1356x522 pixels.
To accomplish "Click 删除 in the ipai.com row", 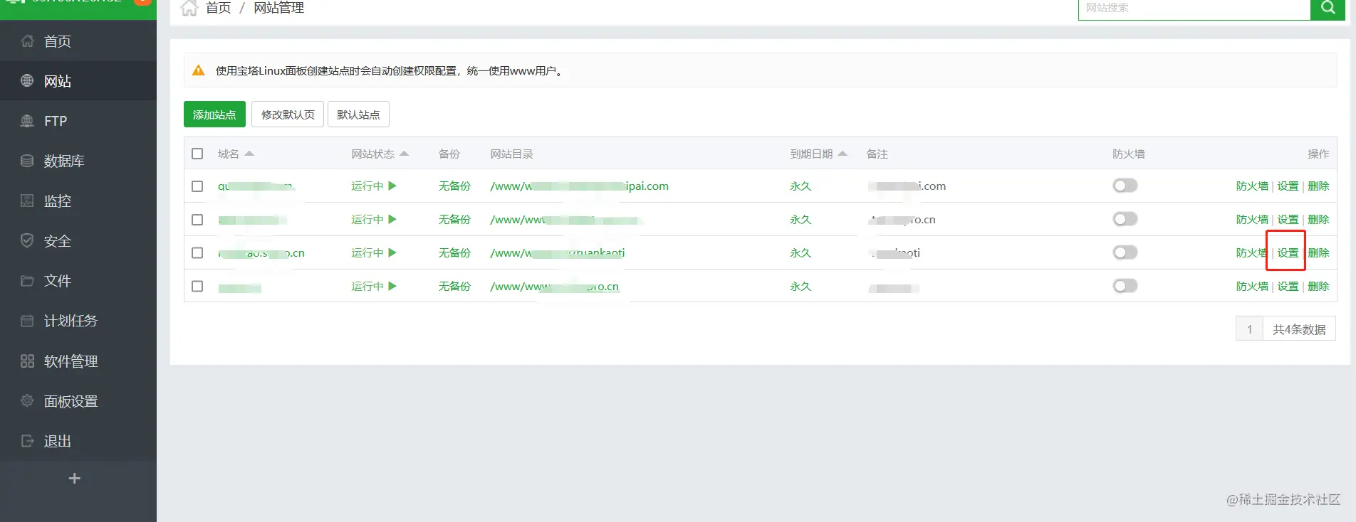I will coord(1318,186).
